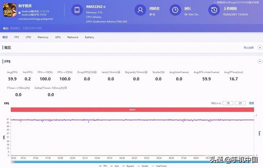Toggle the FPS series in the chart legend

pos(103,166)
